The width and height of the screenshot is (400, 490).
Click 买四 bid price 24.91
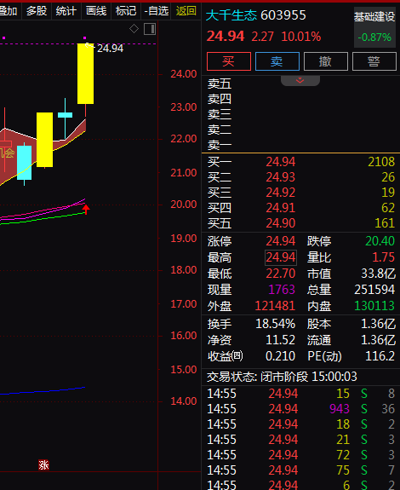[281, 208]
